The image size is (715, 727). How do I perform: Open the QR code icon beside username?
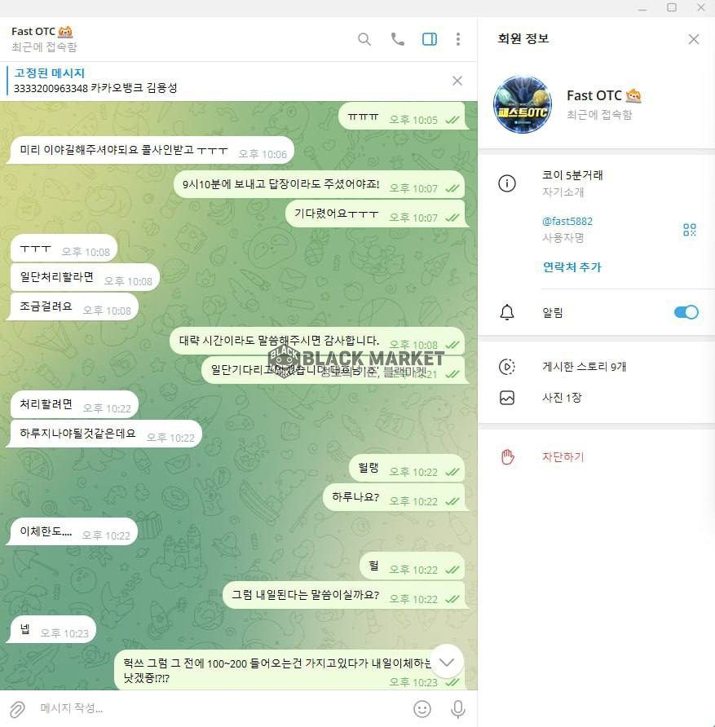(690, 230)
